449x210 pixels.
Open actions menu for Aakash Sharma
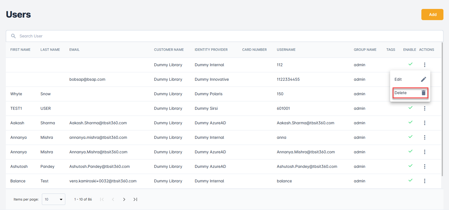click(x=424, y=123)
